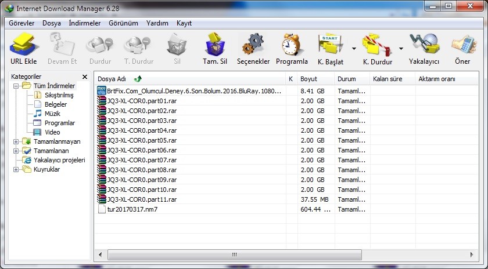Select Yakalayıcı projeleri item

[59, 160]
